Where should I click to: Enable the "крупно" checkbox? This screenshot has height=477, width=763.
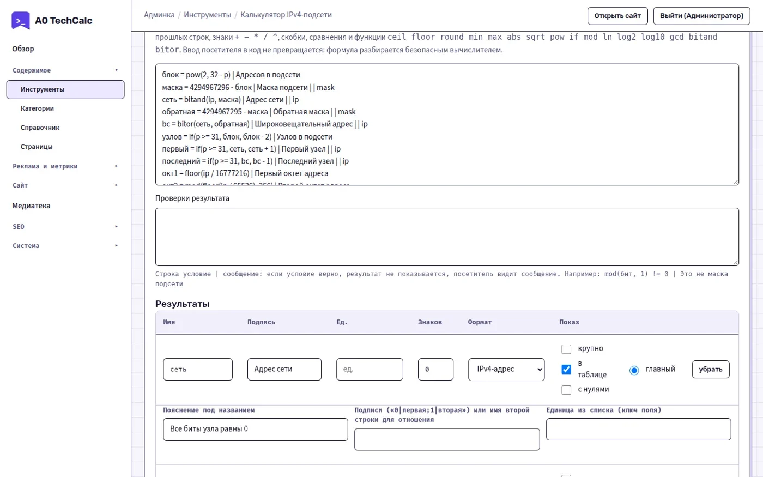[x=566, y=349]
